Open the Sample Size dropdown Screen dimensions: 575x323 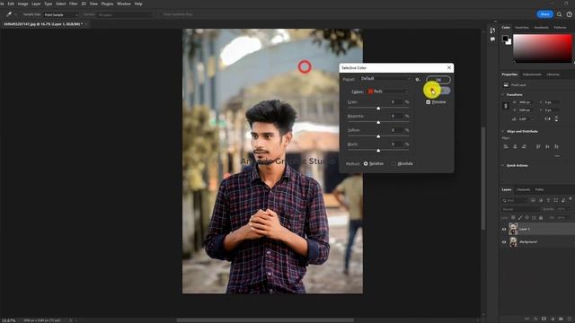[x=61, y=14]
